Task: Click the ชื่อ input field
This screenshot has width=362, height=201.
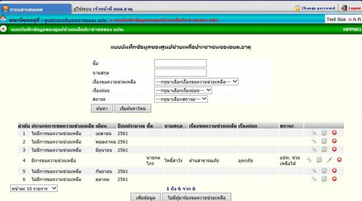Action: click(x=181, y=63)
